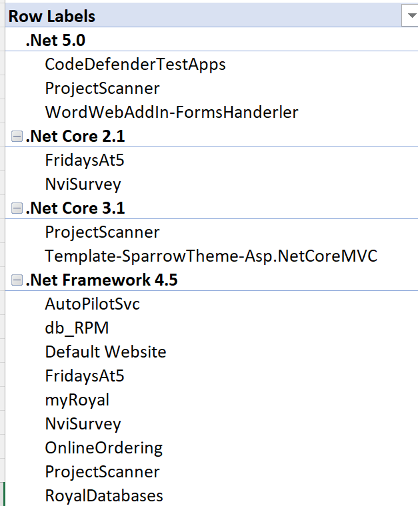Select the AutoPilotSvc row

click(x=92, y=304)
